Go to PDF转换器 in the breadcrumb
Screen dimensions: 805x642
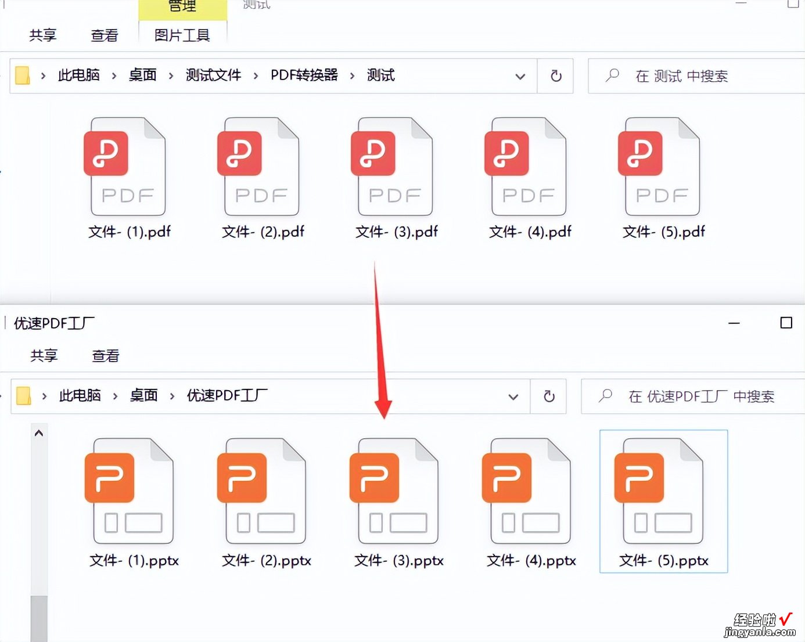[304, 75]
